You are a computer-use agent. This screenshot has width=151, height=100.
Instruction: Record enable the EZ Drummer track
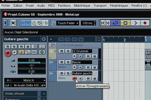[x=74, y=56]
